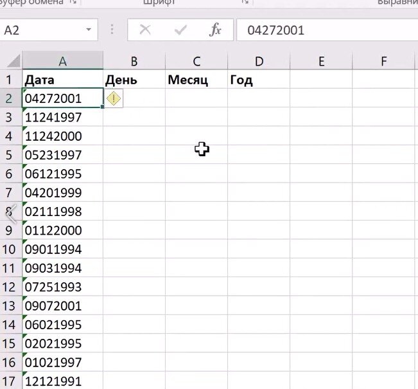Click the Name Box showing A2
This screenshot has width=418, height=389.
pyautogui.click(x=49, y=30)
